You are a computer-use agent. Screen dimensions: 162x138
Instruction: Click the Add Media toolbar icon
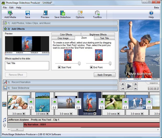click(10, 13)
